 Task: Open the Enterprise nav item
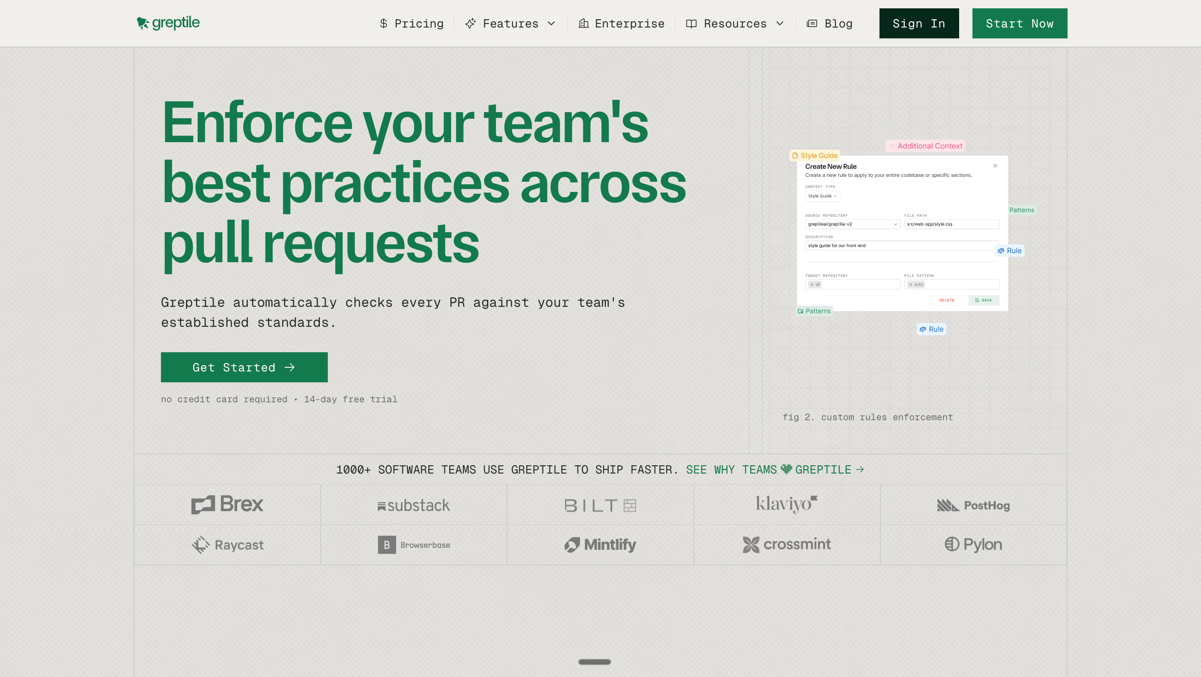[629, 23]
